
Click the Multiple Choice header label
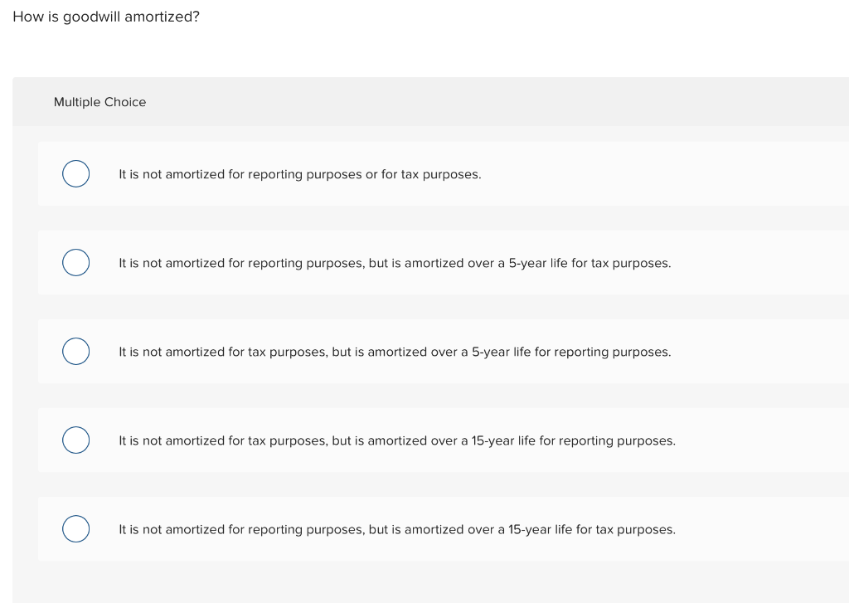pyautogui.click(x=99, y=102)
